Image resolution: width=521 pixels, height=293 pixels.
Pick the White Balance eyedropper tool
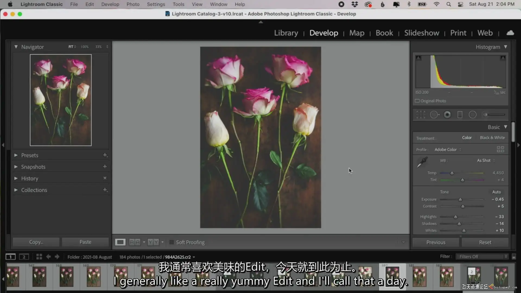coord(422,162)
